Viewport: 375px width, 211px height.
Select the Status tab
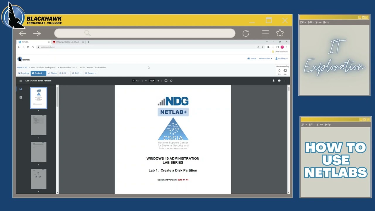pyautogui.click(x=52, y=73)
